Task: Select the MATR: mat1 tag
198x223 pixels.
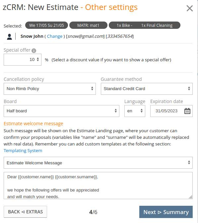Action: coord(88,25)
